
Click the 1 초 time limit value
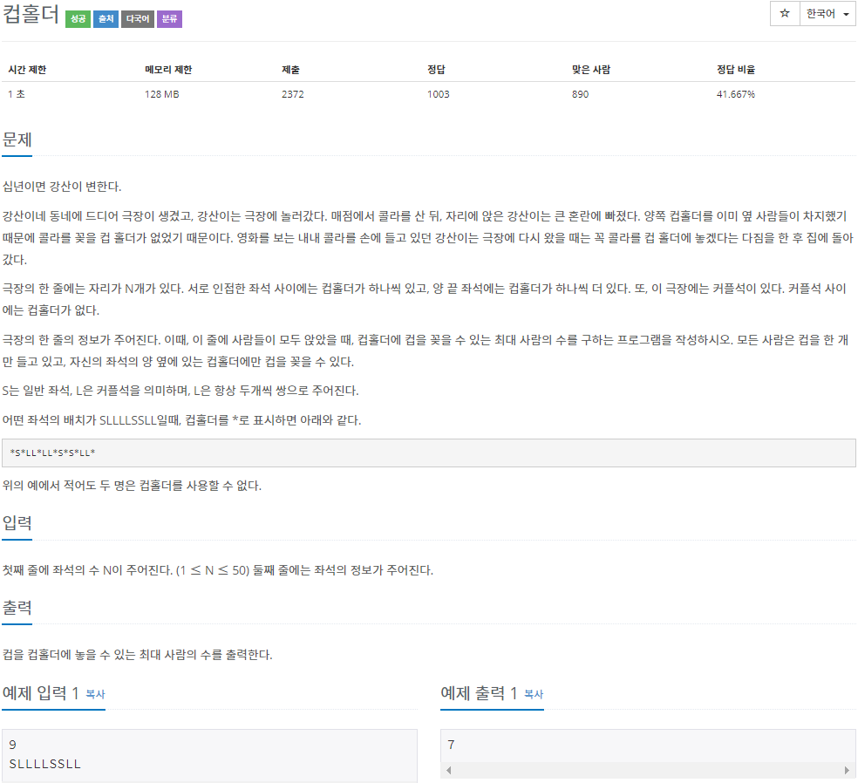[x=17, y=94]
